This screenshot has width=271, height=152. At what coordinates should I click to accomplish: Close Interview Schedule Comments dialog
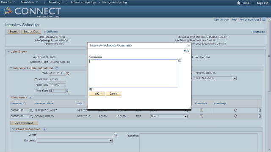[188, 46]
